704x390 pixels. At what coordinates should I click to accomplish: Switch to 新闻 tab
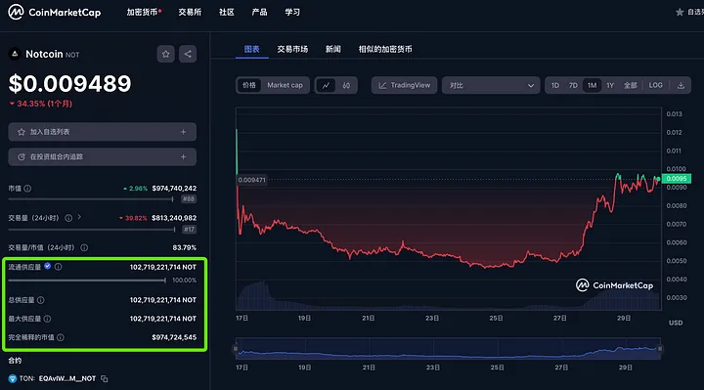333,49
